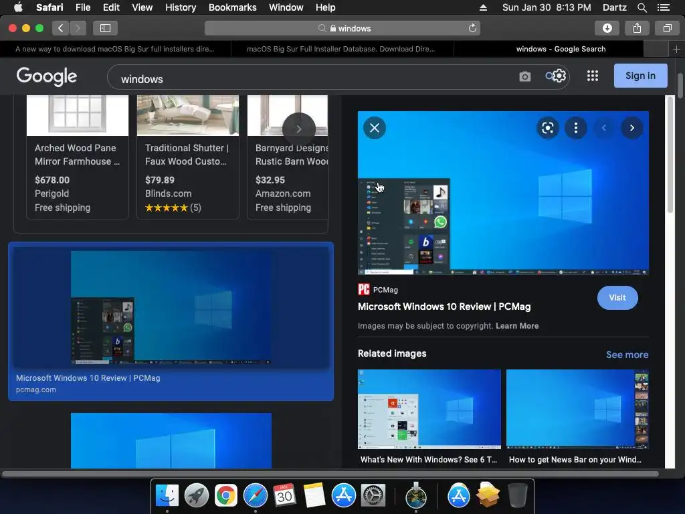Click the pcmag.com caption under selected result
The image size is (685, 514).
36,390
